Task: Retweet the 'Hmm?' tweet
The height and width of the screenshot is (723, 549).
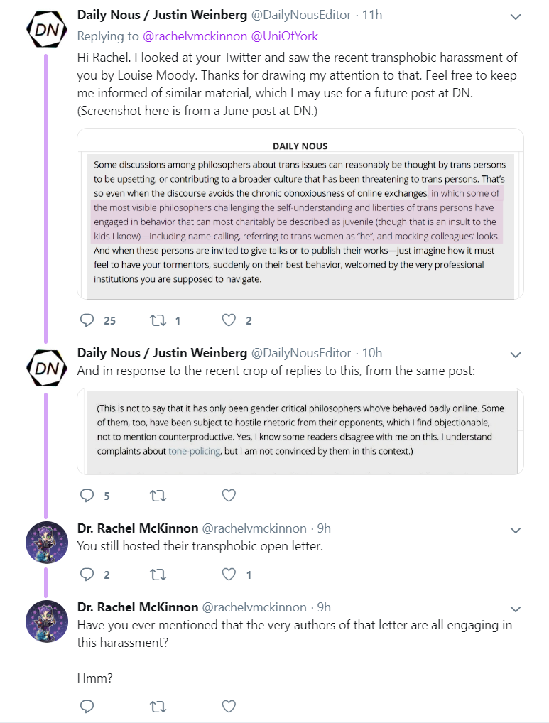Action: (x=158, y=707)
